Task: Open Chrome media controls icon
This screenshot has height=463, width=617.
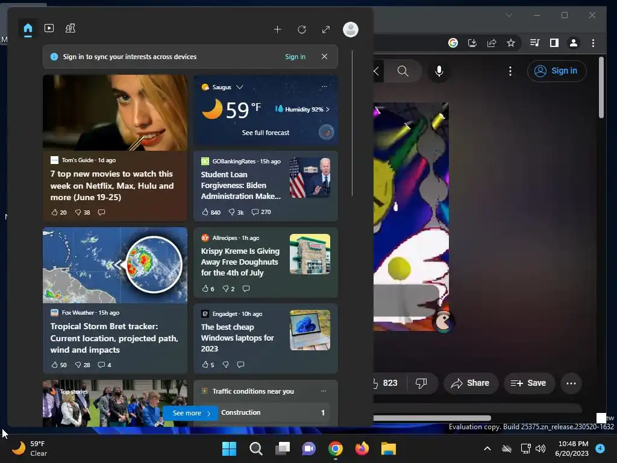Action: [x=535, y=43]
